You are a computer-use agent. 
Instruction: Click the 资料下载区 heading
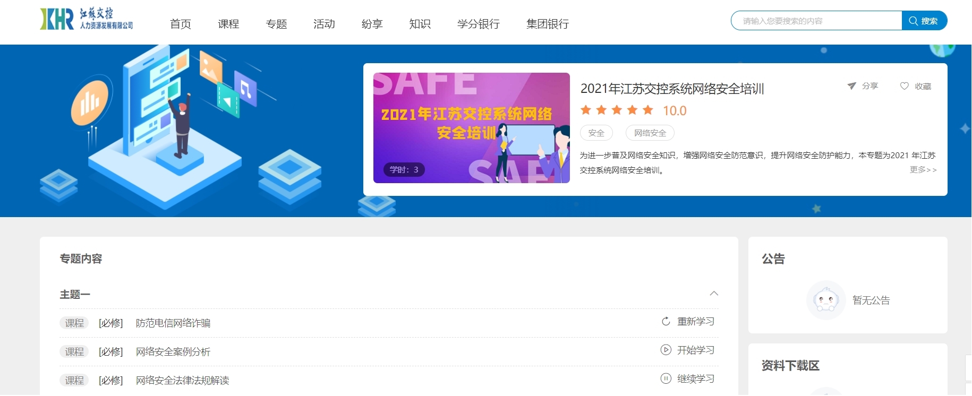point(790,366)
